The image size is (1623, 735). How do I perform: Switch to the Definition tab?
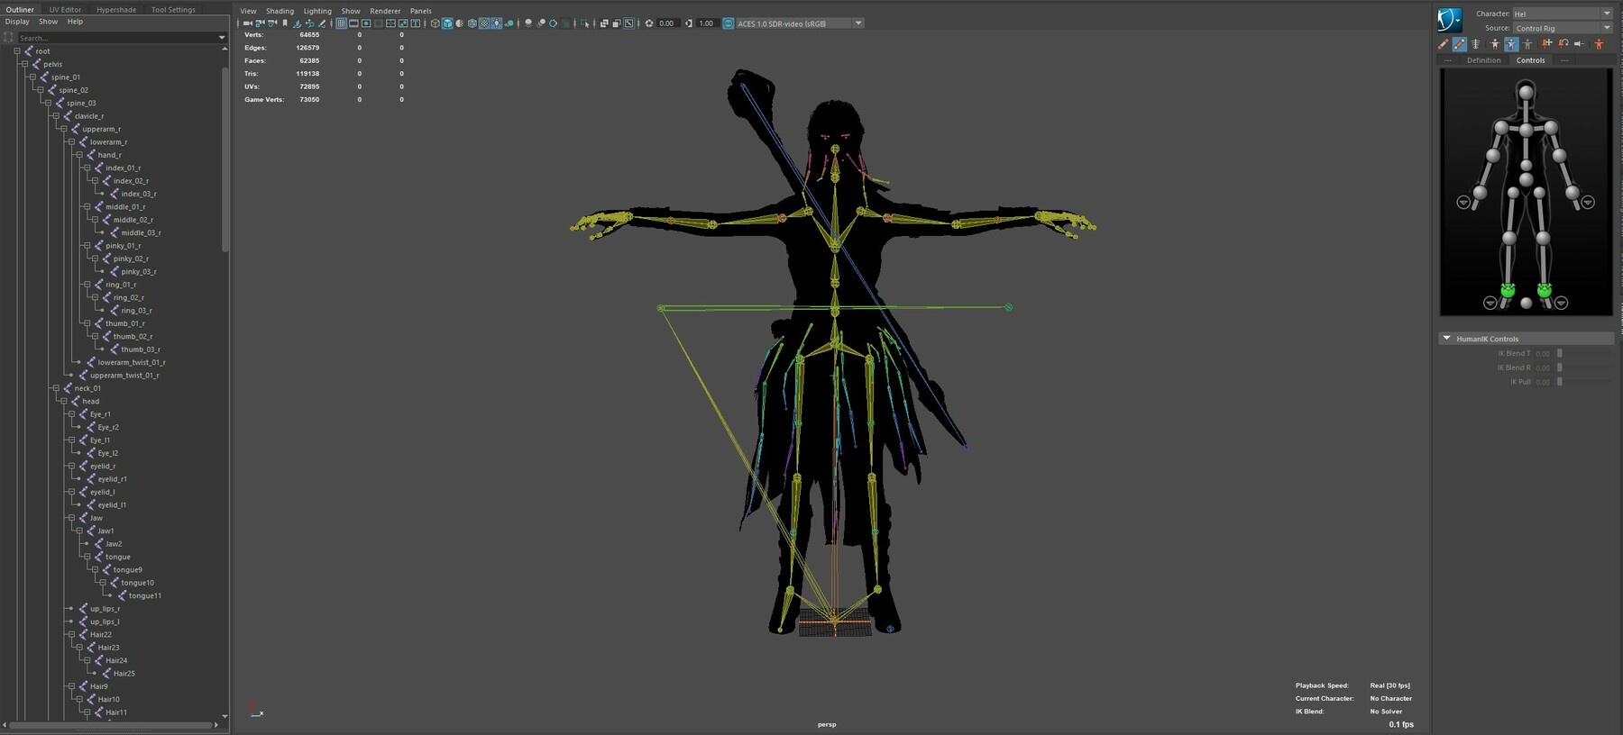[1483, 60]
